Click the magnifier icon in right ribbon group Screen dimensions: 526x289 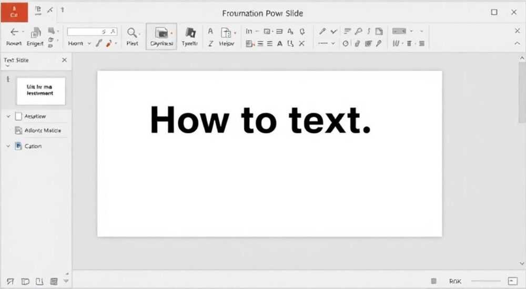(358, 31)
